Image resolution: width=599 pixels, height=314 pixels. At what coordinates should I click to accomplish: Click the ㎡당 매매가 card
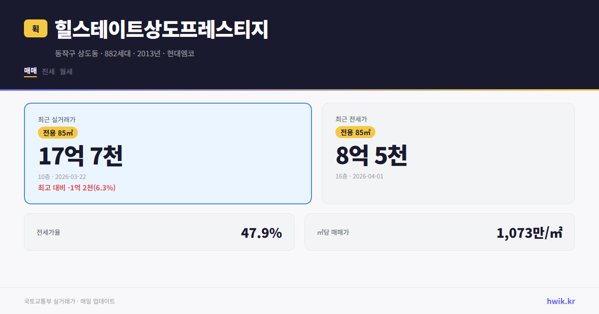pos(439,232)
